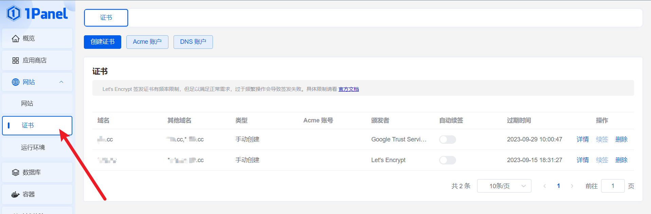Click the 应用商店 grid icon

click(x=16, y=60)
